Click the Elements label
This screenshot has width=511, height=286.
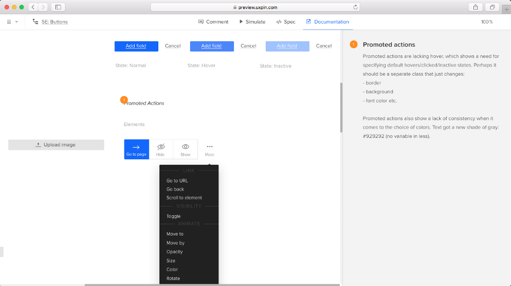click(134, 124)
